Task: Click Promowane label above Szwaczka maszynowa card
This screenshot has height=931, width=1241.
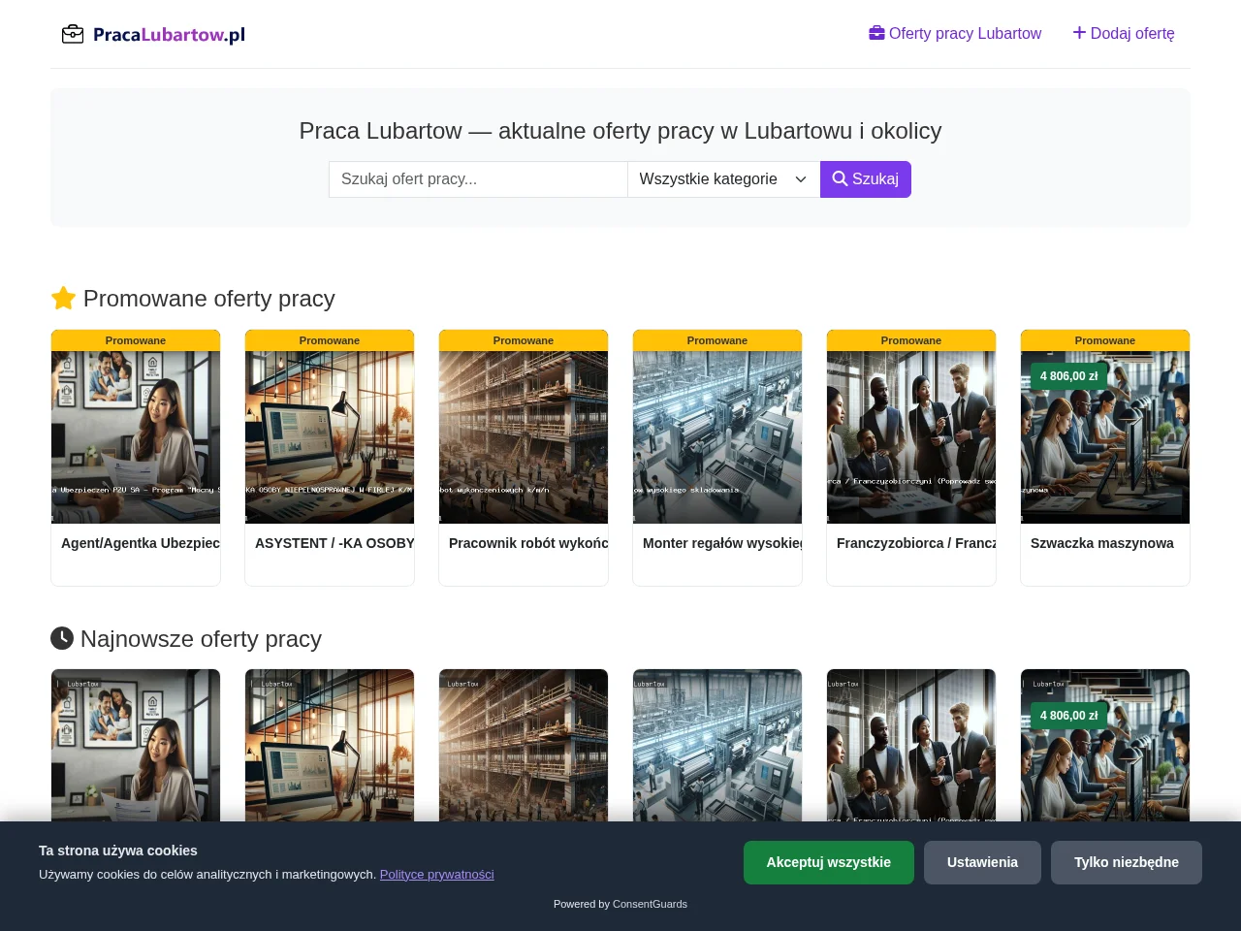Action: coord(1105,340)
